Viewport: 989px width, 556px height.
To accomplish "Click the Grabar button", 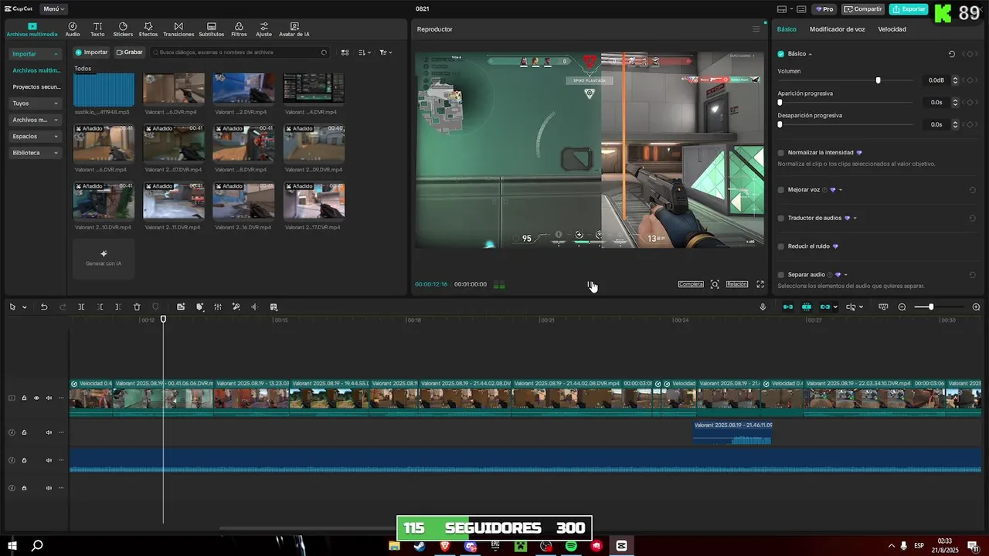I will 129,53.
